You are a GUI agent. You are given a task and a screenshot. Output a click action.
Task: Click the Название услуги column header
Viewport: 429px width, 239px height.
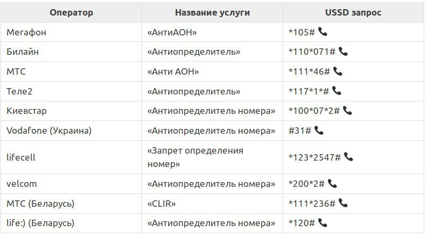[x=212, y=12]
